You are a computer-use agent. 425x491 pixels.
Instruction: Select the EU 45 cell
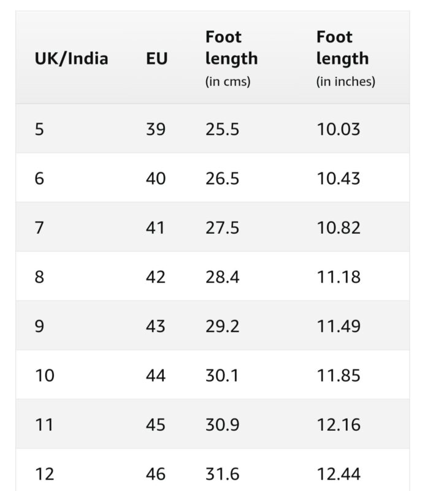(156, 425)
